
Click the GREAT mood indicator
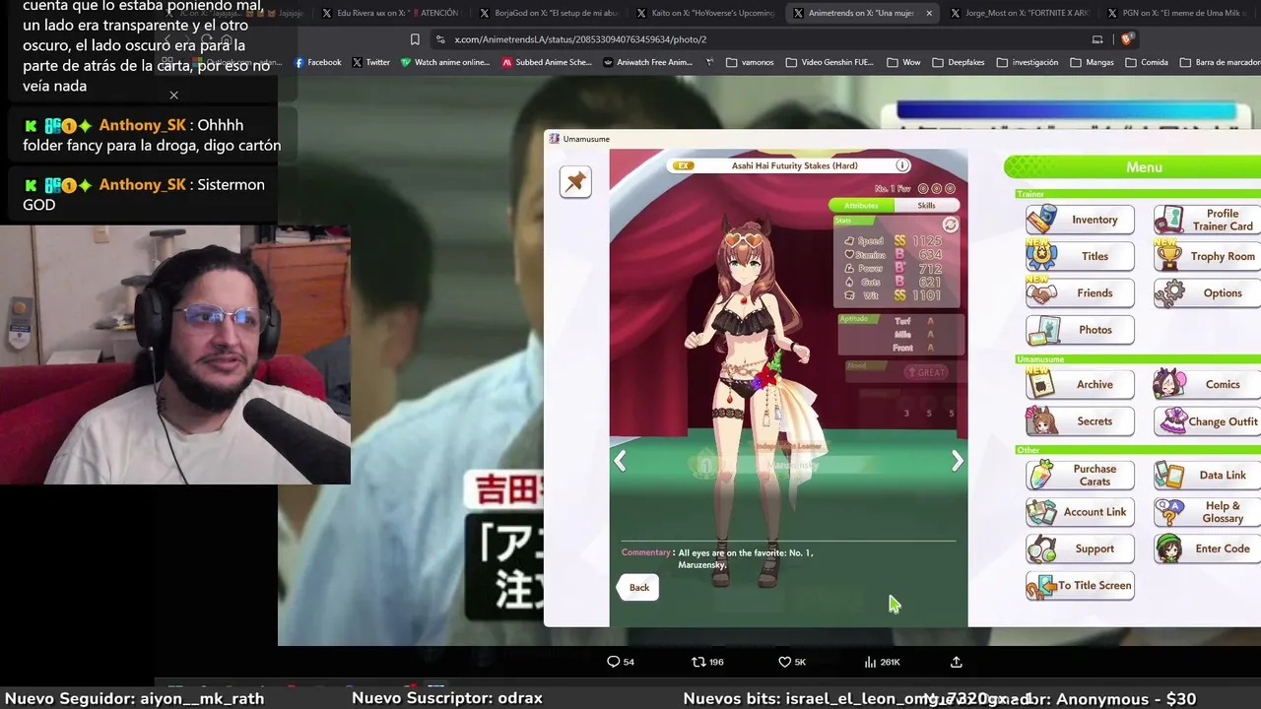tap(926, 372)
